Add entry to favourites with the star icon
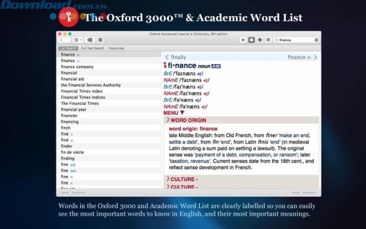The image size is (366, 229). 243,40
